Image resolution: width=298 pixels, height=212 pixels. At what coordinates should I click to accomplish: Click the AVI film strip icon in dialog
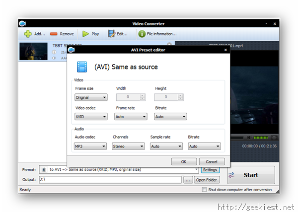pyautogui.click(x=82, y=67)
